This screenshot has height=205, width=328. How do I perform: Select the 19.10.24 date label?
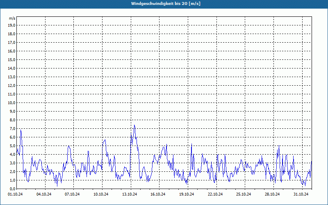pos(187,194)
